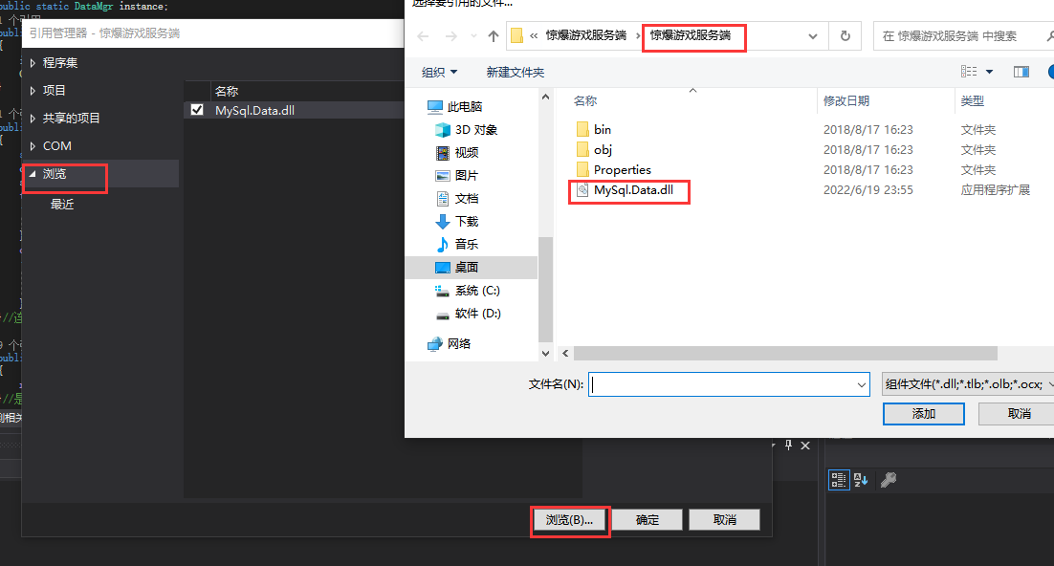The width and height of the screenshot is (1054, 566).
Task: Click left arrow of horizontal scrollbar
Action: pos(565,354)
